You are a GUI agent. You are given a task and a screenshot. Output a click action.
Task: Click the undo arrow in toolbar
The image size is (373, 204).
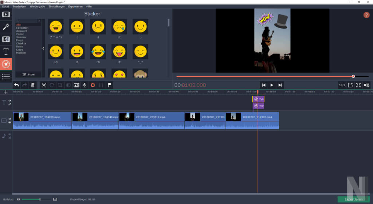(16, 85)
